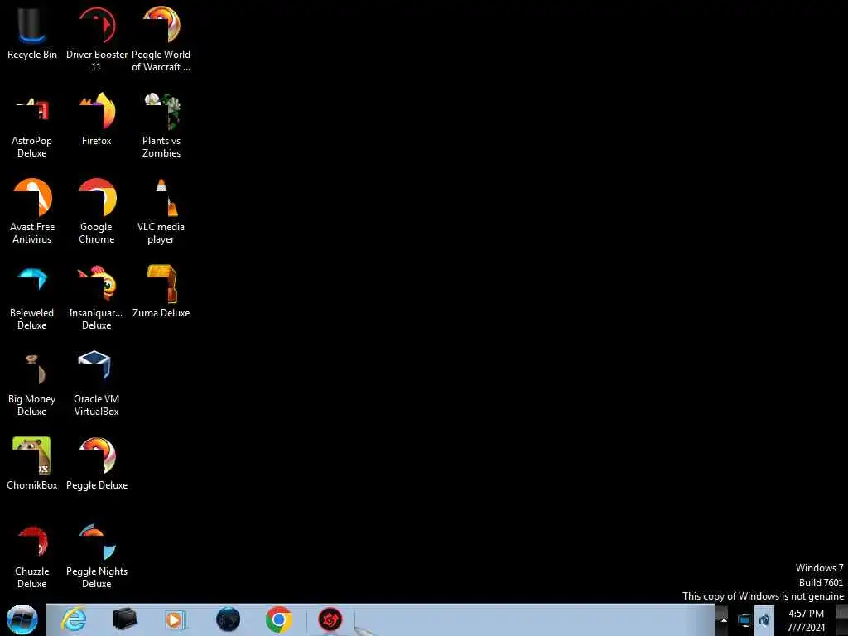Launch Chrome from the taskbar

(278, 619)
